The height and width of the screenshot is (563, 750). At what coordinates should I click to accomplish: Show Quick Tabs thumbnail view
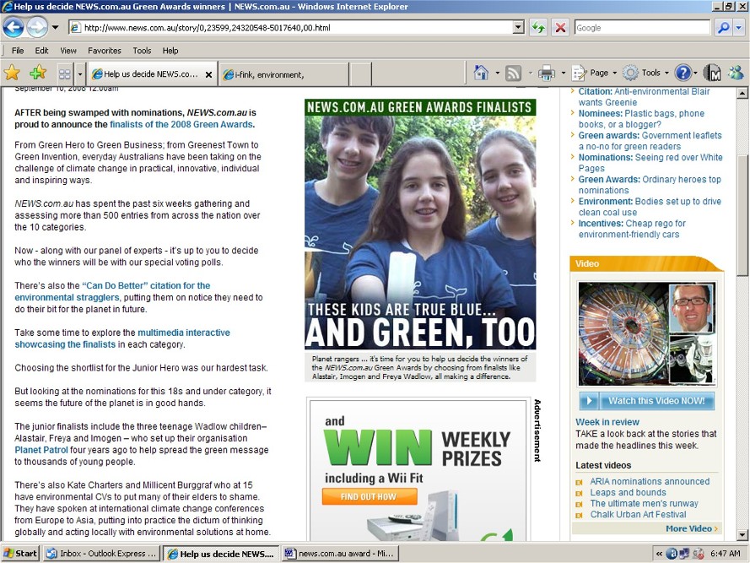pos(65,74)
